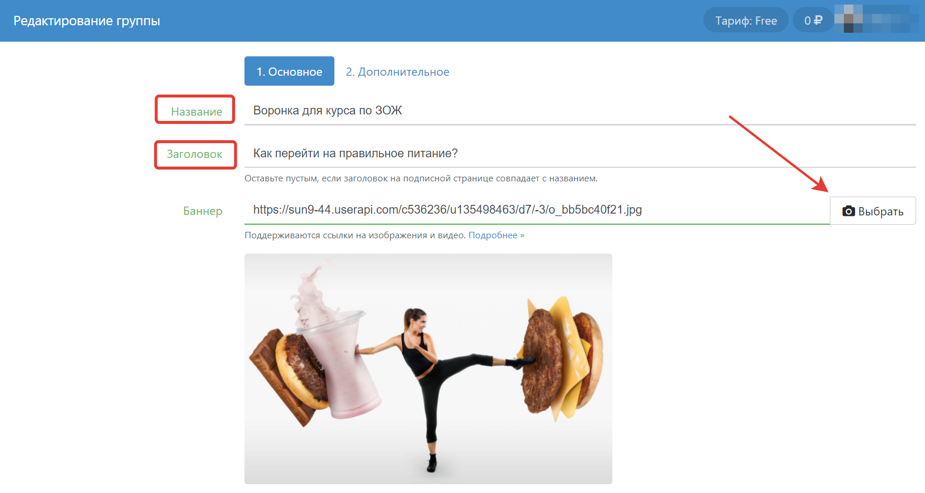Image resolution: width=925 pixels, height=493 pixels.
Task: Click the "Редактирование группы" page title
Action: click(x=87, y=21)
